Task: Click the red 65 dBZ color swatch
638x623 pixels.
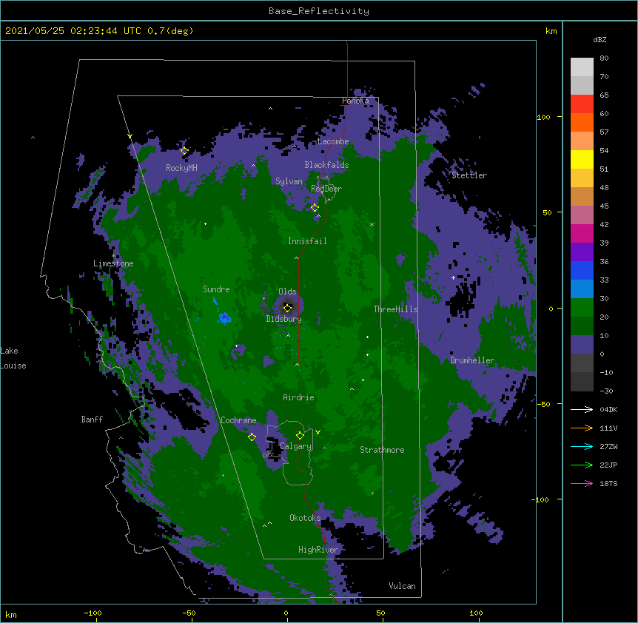Action: pos(582,104)
